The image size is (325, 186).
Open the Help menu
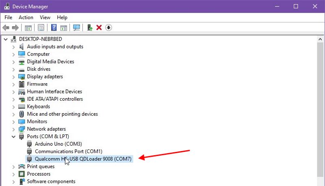pos(62,17)
